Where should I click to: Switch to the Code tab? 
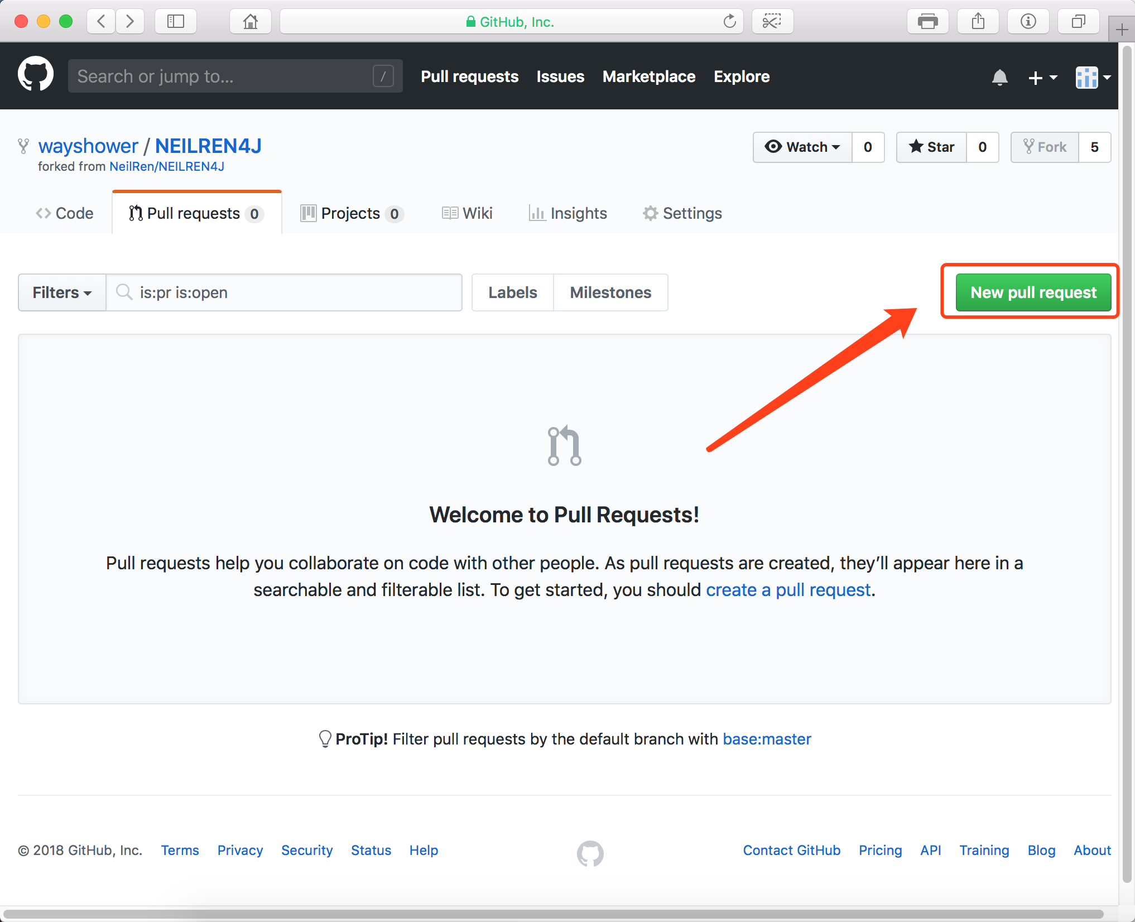[x=65, y=213]
